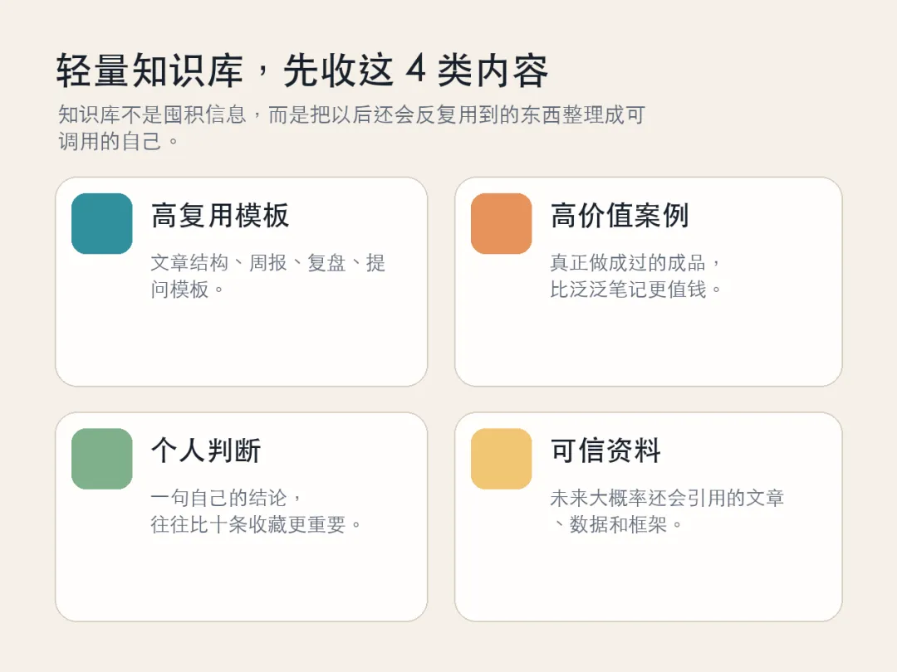The height and width of the screenshot is (672, 897).
Task: Click the orange square on 高价值案例 card
Action: pyautogui.click(x=501, y=223)
